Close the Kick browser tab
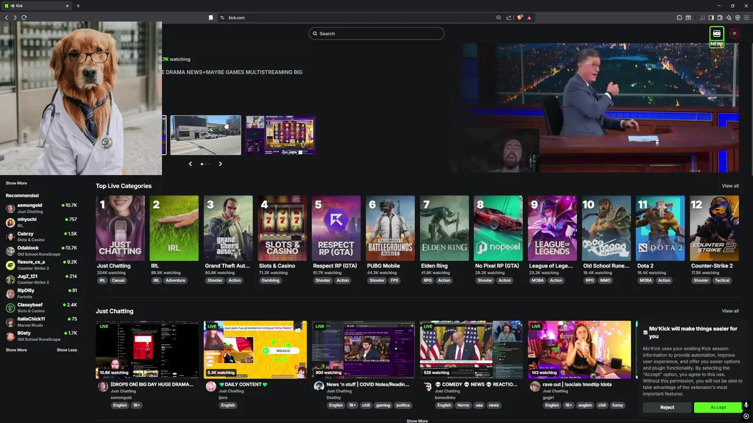 67,6
